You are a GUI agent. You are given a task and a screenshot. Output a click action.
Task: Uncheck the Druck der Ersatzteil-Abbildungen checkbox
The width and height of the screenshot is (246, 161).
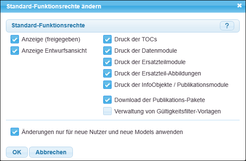pyautogui.click(x=107, y=73)
